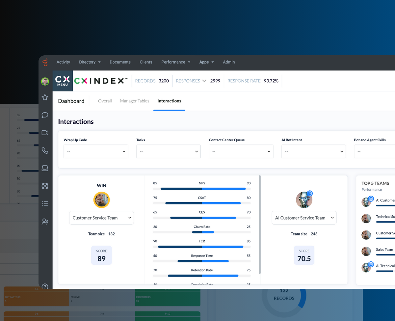Switch to the Overall tab
This screenshot has height=321, width=395.
tap(105, 101)
